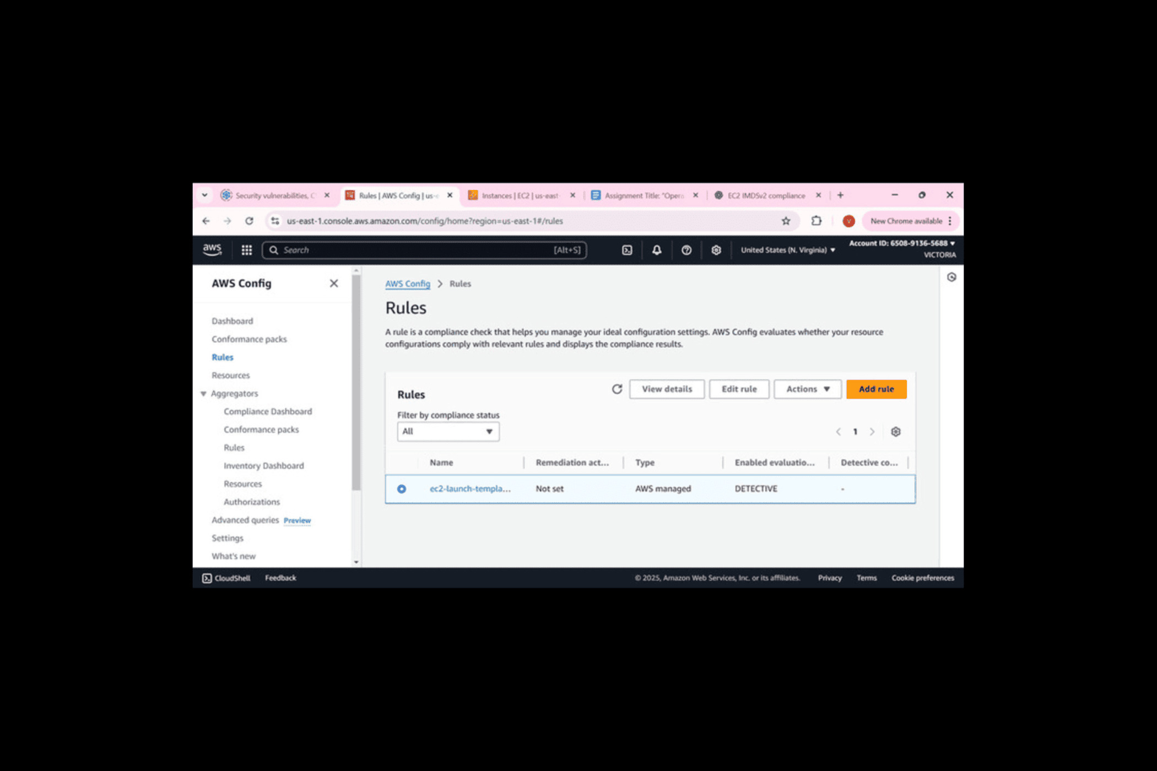Open Resources in the main sidebar
Screen dimensions: 1157x771
point(231,376)
